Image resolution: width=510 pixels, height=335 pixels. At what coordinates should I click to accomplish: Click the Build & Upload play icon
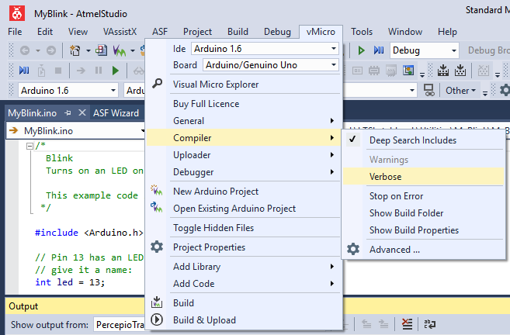[x=157, y=319]
